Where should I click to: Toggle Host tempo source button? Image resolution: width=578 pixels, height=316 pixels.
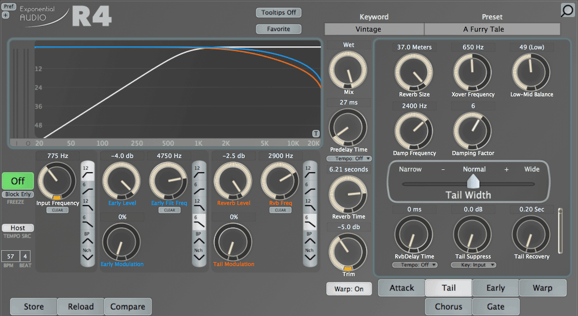18,228
